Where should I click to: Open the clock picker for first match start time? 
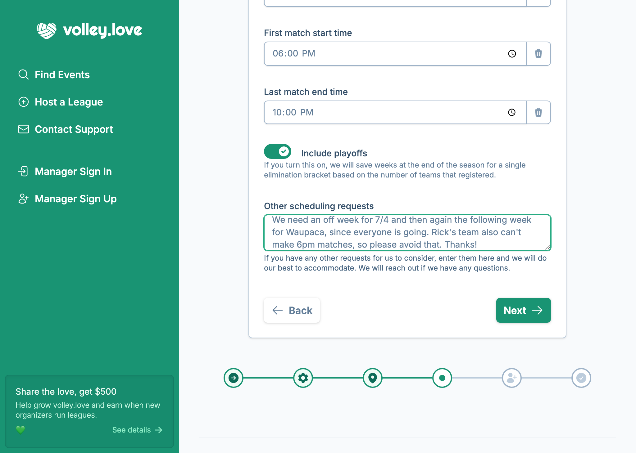tap(511, 53)
